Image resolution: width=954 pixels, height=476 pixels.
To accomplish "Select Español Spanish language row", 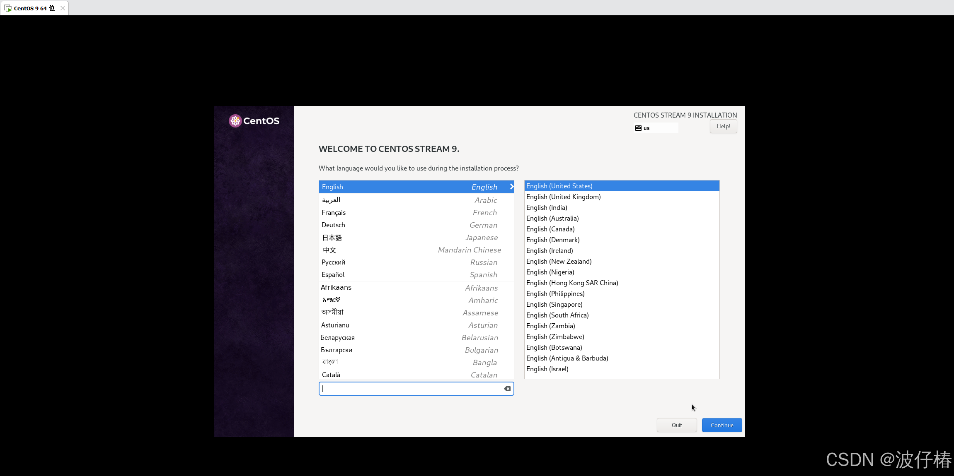I will coord(416,275).
